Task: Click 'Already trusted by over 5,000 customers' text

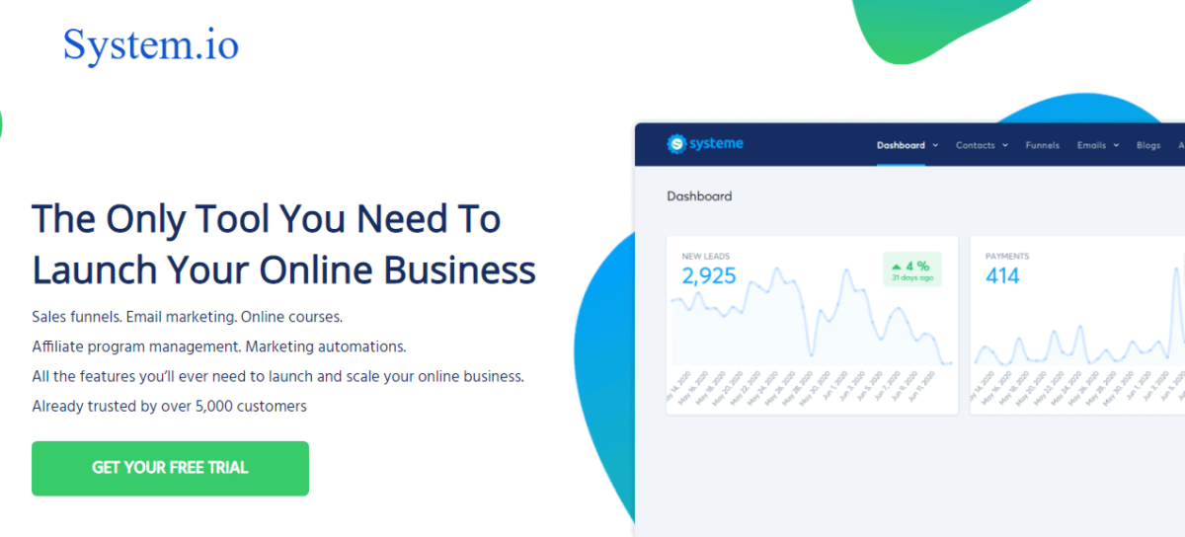Action: pos(169,406)
